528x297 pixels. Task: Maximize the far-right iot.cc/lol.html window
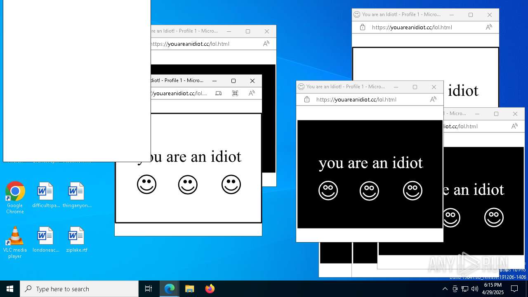[x=496, y=114]
